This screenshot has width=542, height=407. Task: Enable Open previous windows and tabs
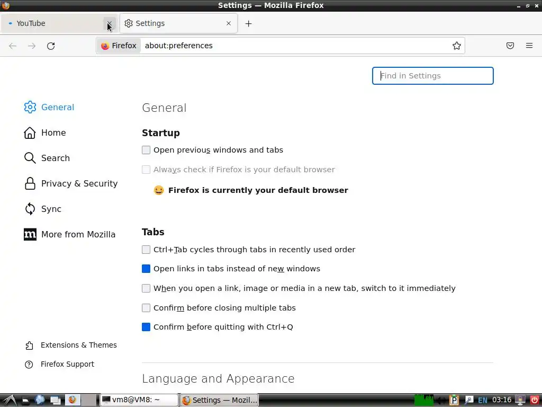tap(146, 150)
